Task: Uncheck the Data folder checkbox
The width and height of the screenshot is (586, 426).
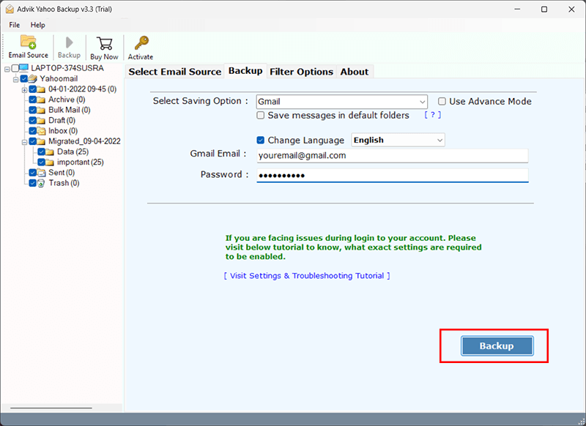Action: point(41,152)
